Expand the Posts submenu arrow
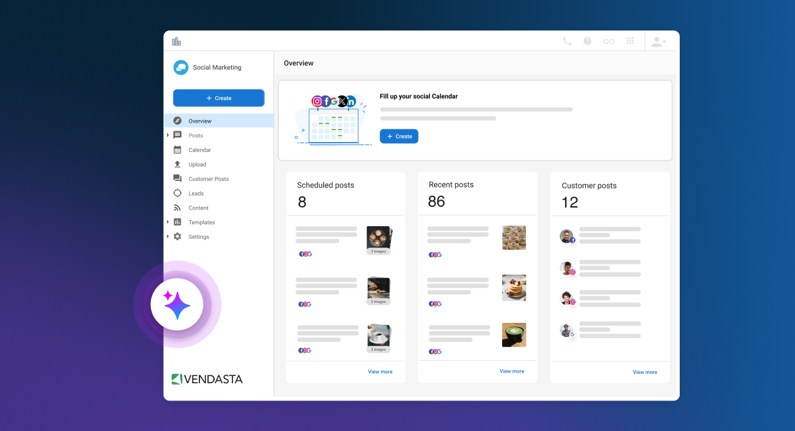Image resolution: width=795 pixels, height=431 pixels. pos(168,135)
